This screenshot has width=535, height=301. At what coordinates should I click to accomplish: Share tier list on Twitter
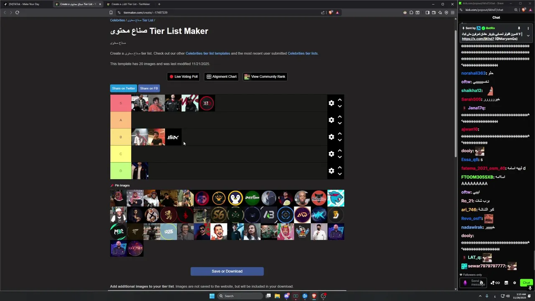(123, 88)
